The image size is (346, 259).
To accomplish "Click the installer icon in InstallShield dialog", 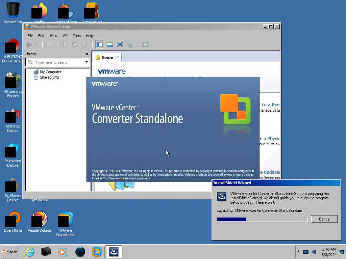I will pyautogui.click(x=222, y=197).
